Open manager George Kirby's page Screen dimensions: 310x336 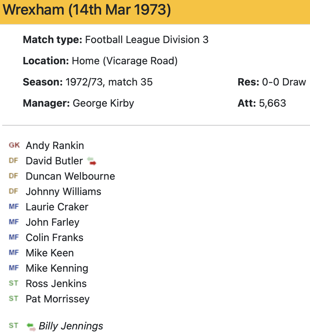point(103,103)
